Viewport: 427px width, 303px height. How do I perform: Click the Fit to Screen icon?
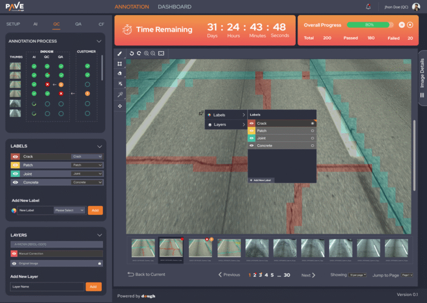161,53
